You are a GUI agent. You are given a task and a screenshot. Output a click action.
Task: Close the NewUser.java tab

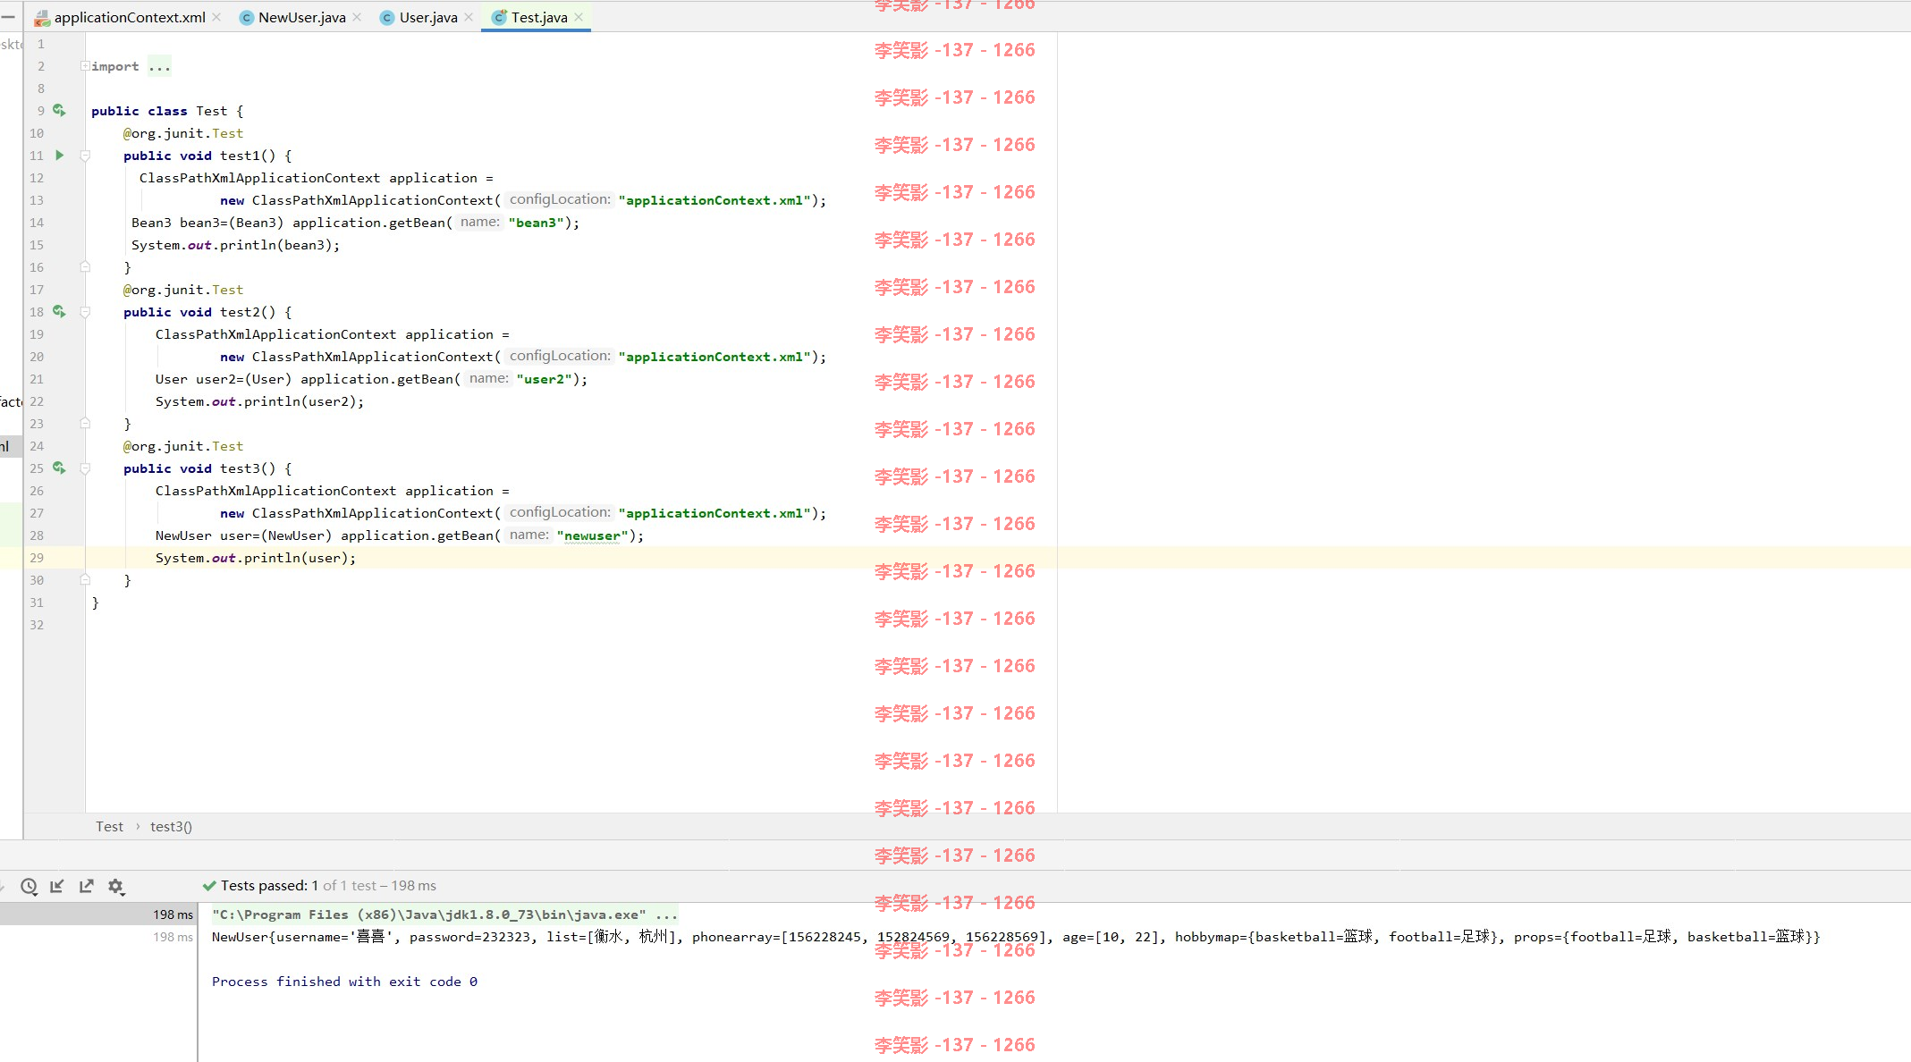tap(357, 17)
